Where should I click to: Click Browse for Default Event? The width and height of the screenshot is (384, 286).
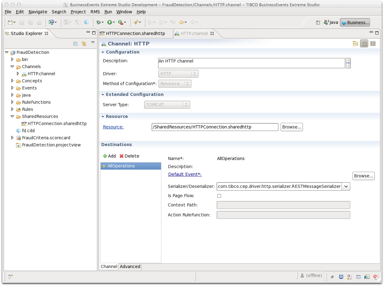tap(364, 176)
